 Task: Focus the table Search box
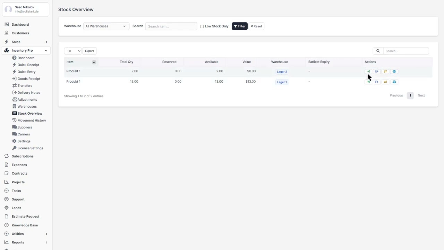[x=406, y=51]
